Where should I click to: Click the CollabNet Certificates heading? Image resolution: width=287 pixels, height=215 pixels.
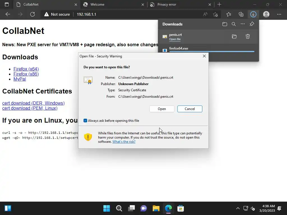coord(37,91)
